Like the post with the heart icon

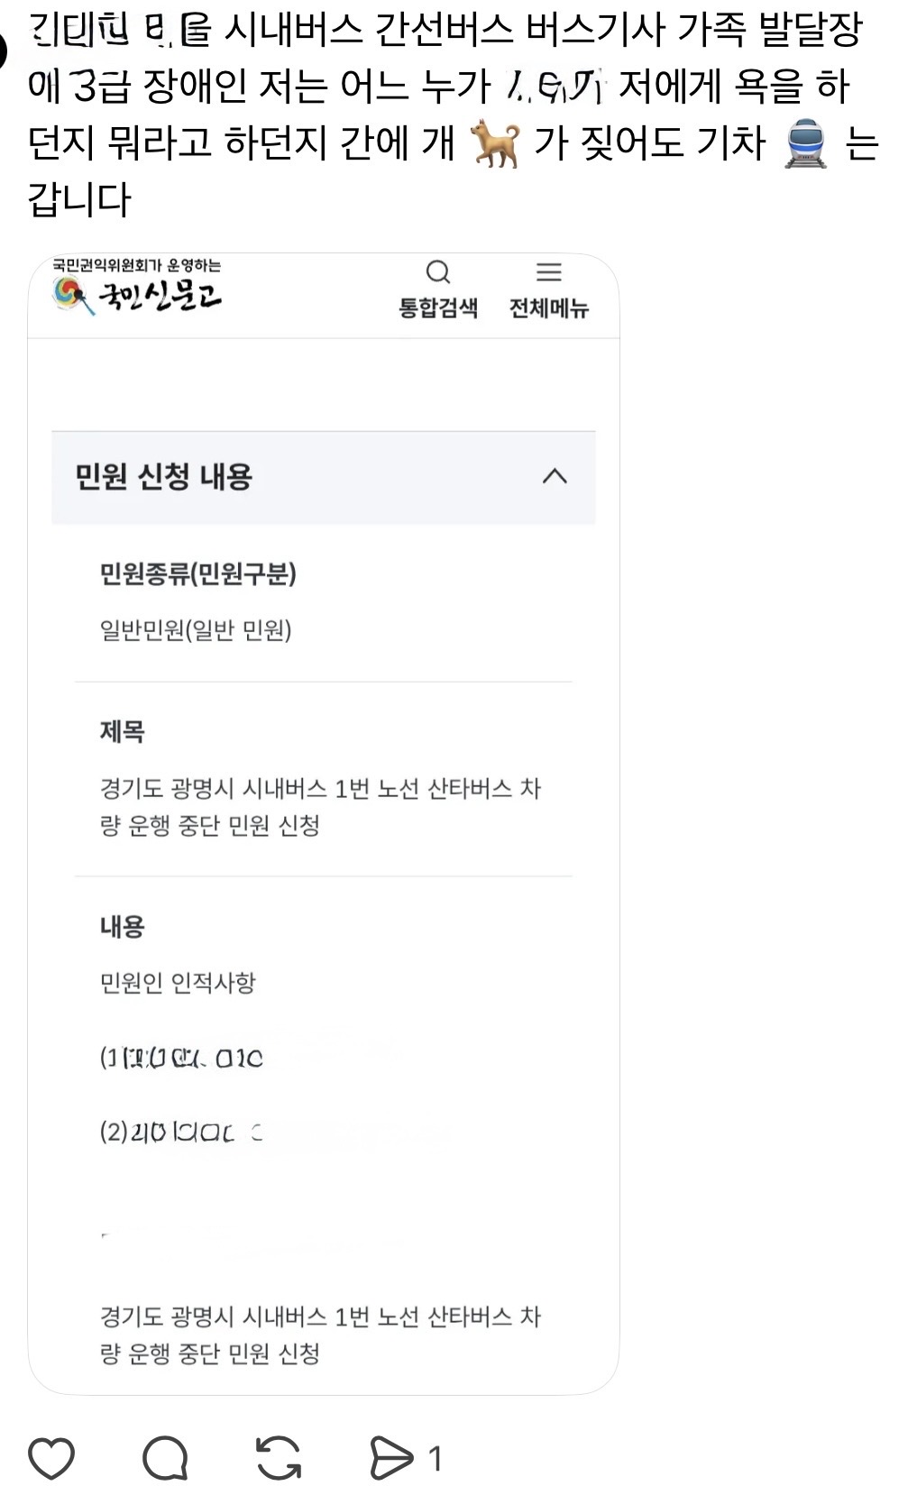pyautogui.click(x=51, y=1458)
